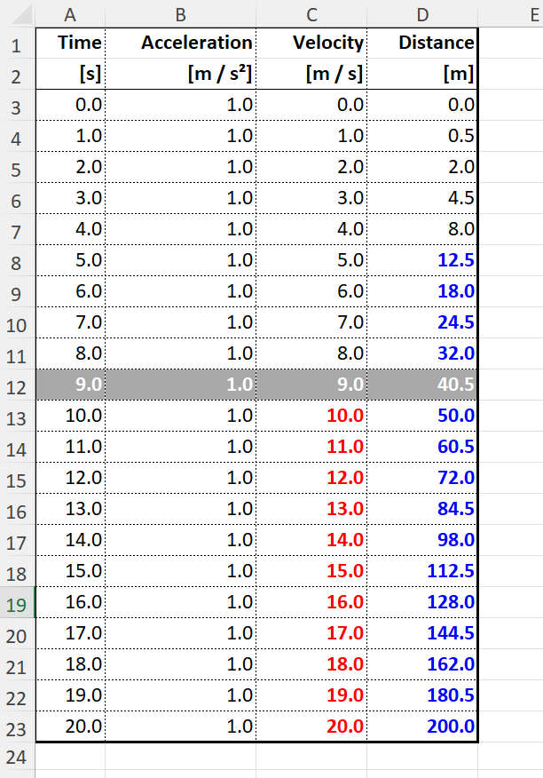Select the row 24 header
Viewport: 543px width, 778px height.
[18, 758]
